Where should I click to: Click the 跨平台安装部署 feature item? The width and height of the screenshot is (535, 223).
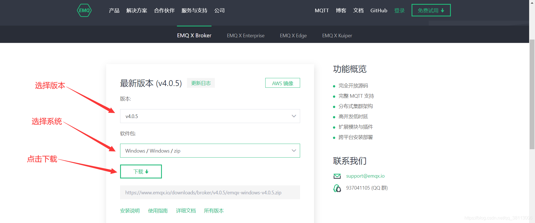point(356,137)
